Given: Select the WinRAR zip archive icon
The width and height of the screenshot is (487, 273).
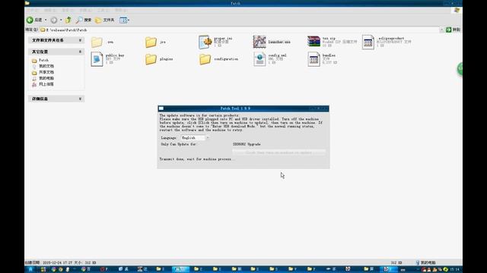Looking at the screenshot, I should click(x=314, y=42).
